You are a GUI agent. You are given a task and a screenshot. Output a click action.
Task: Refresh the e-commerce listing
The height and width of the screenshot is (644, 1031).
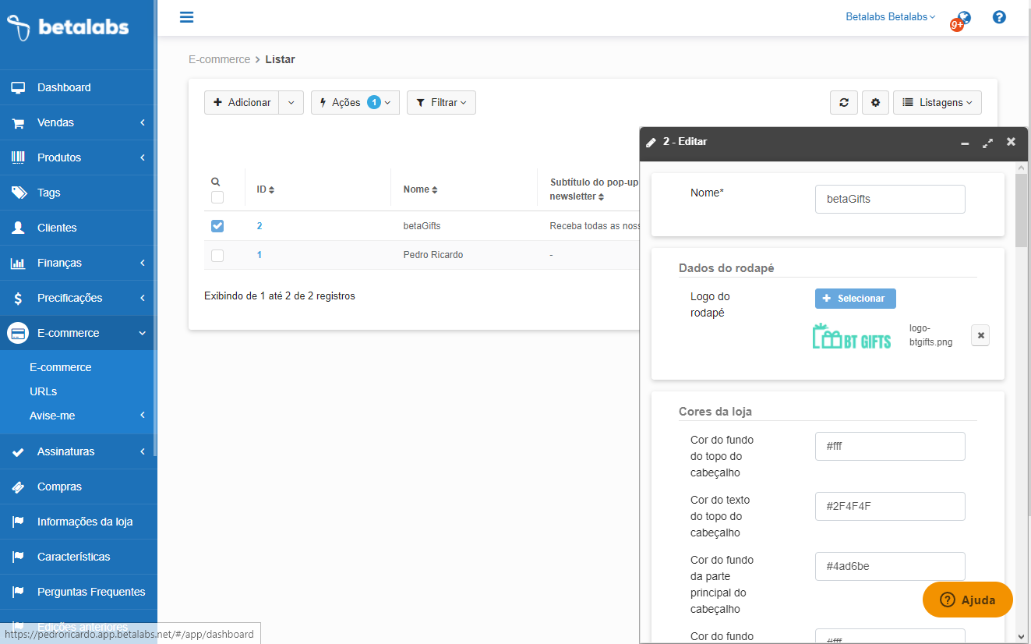(x=844, y=103)
